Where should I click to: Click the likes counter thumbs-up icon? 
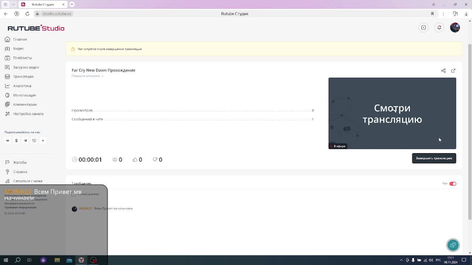click(135, 160)
